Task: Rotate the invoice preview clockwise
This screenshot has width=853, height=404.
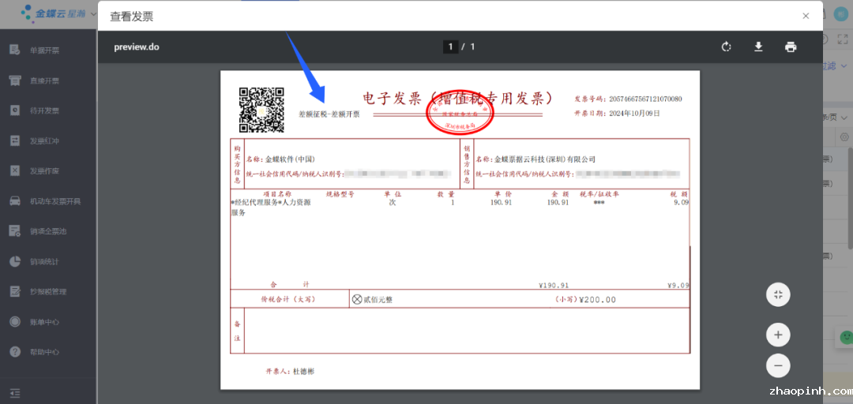Action: click(x=727, y=47)
